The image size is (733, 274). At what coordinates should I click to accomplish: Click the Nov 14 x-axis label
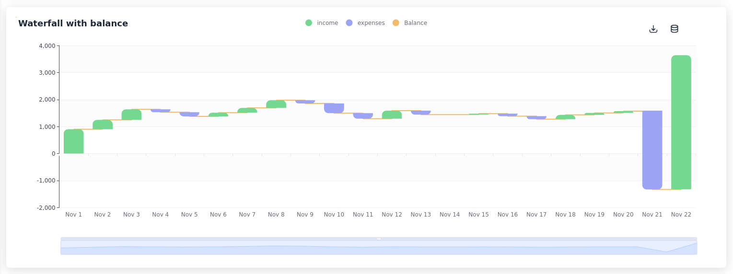[449, 215]
